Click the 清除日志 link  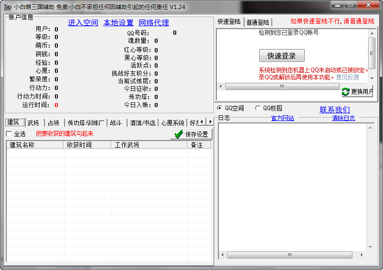[x=343, y=118]
